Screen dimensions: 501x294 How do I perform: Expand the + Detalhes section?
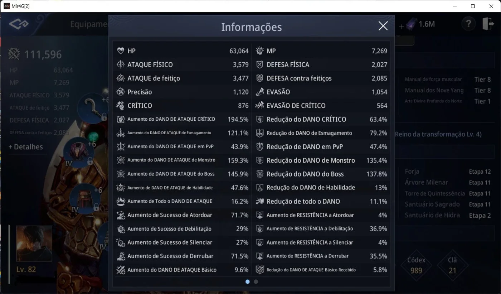[x=26, y=147]
